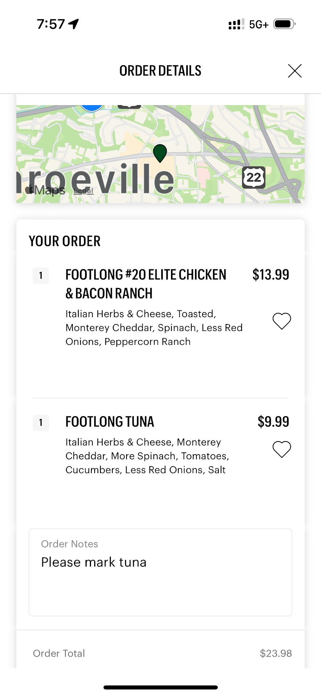Tap the tuna ingredients description text
Viewport: 321px width, 696px height.
pyautogui.click(x=147, y=456)
